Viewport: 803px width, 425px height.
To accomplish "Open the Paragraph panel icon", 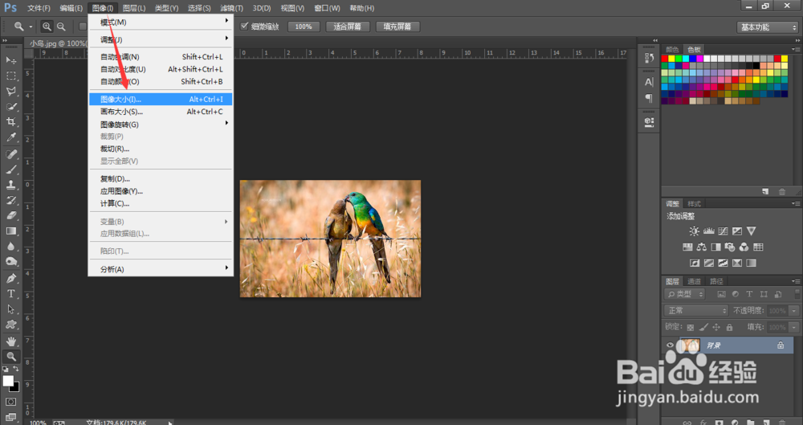I will (649, 98).
